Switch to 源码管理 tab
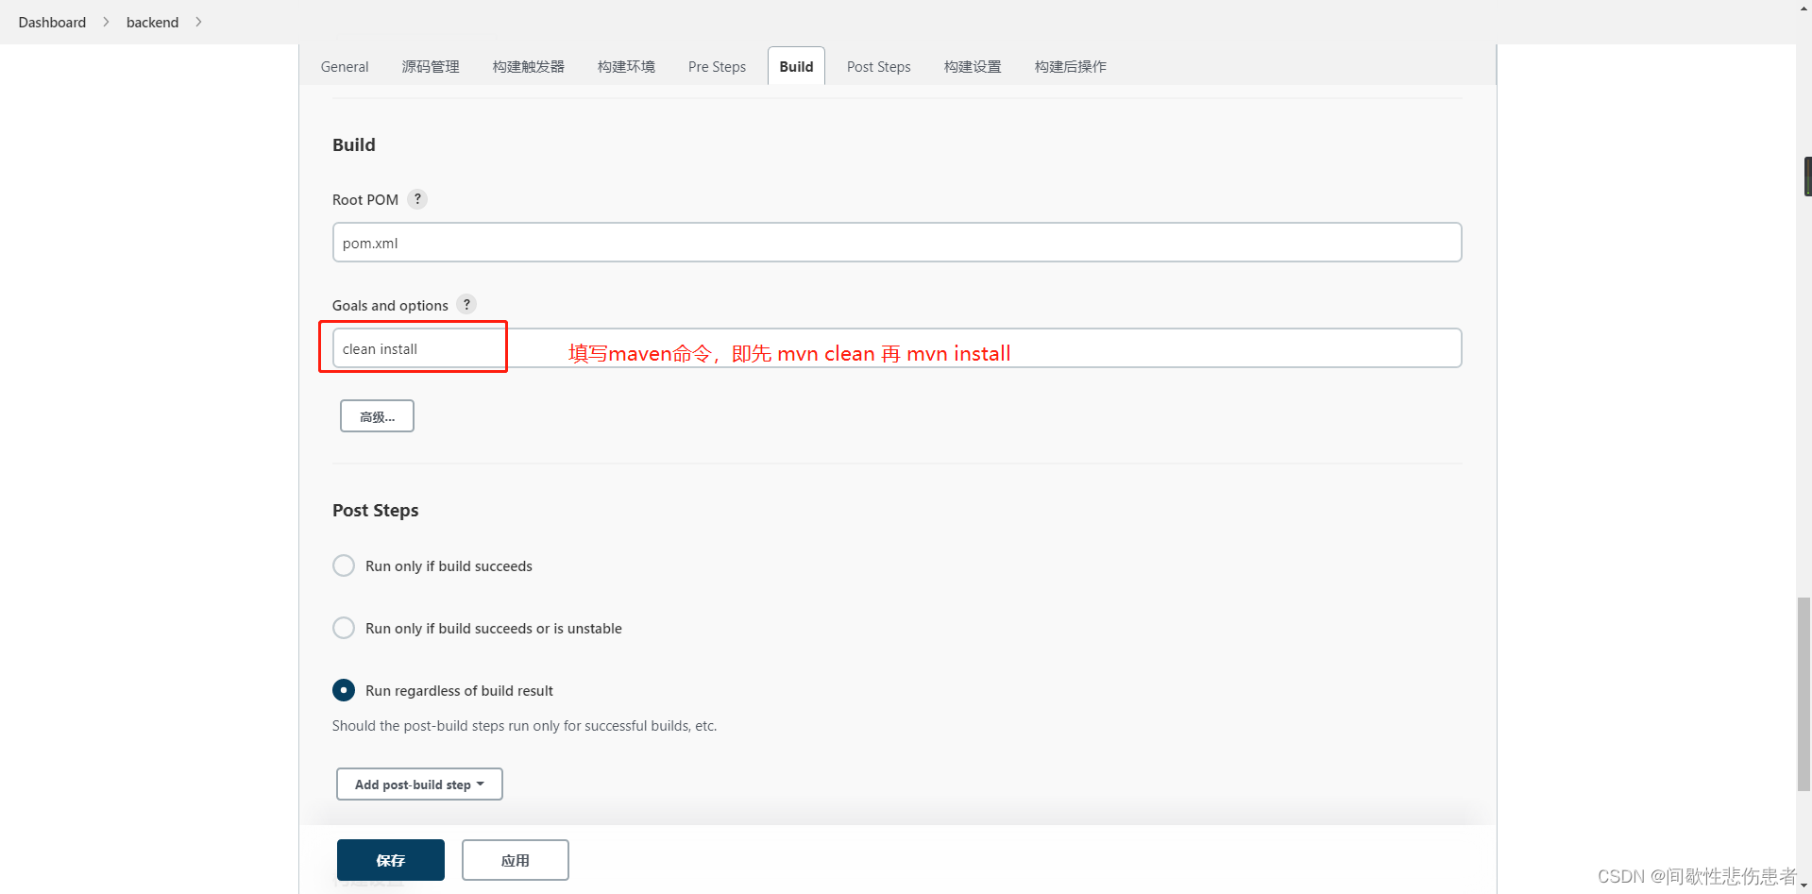This screenshot has width=1812, height=894. tap(431, 66)
